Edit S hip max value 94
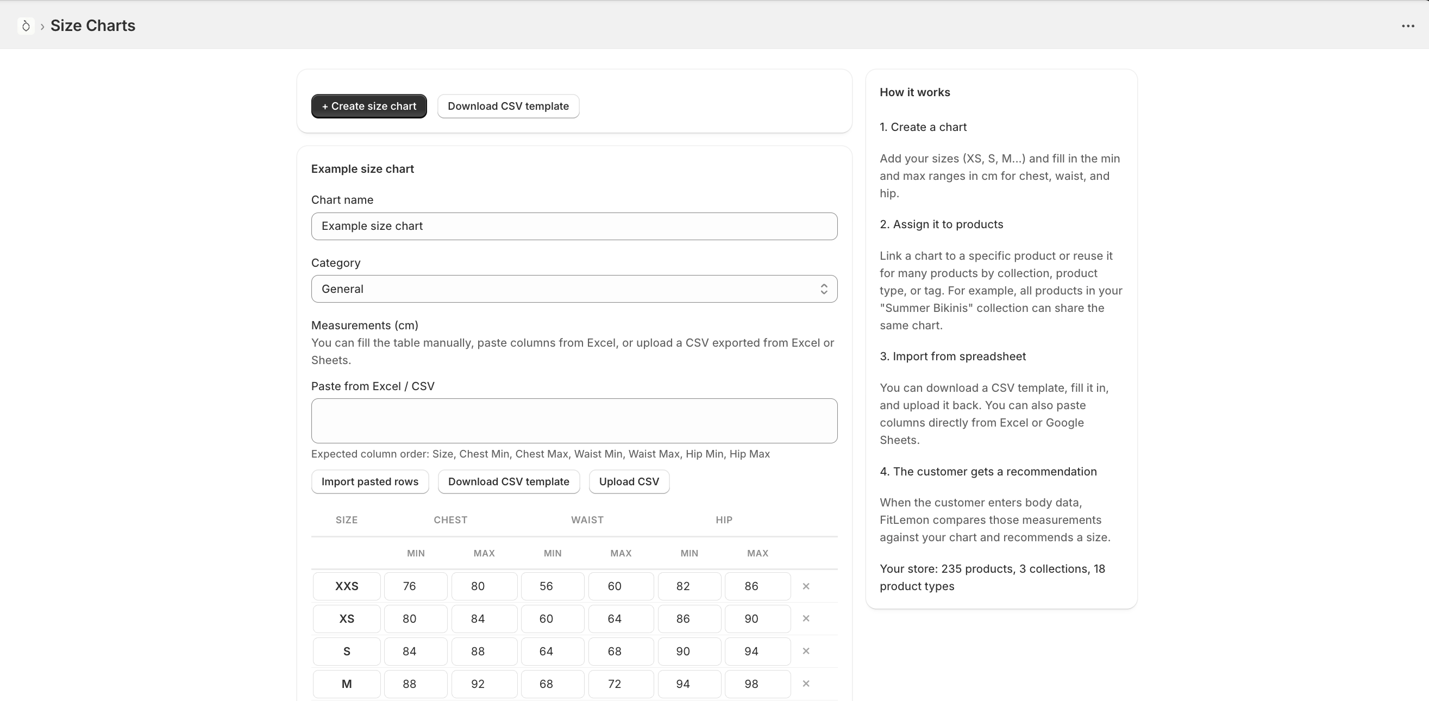Viewport: 1429px width, 701px height. 758,652
